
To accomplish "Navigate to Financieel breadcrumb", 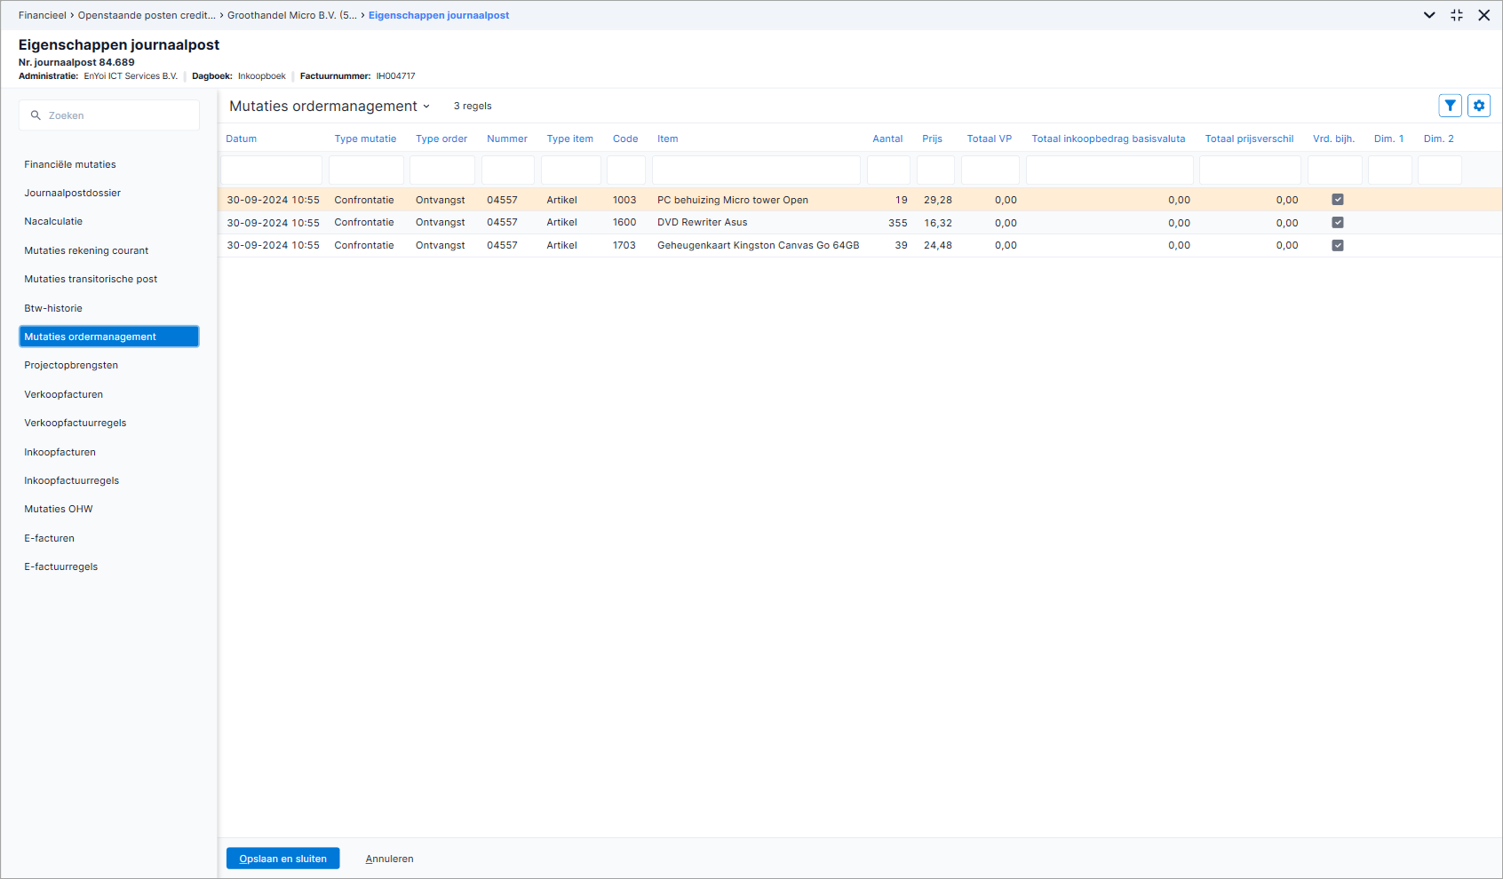I will (43, 15).
